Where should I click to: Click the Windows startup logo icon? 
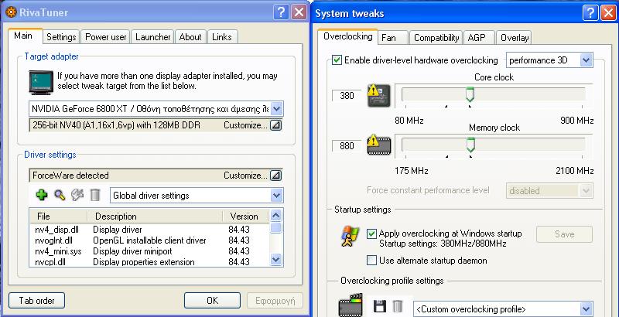tap(350, 236)
